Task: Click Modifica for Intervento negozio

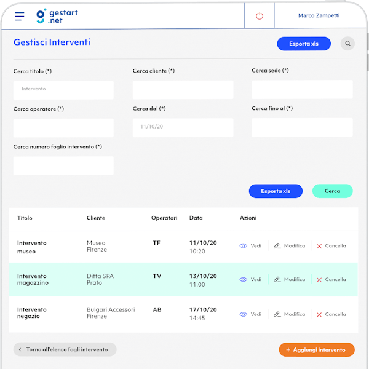Action: click(x=295, y=314)
